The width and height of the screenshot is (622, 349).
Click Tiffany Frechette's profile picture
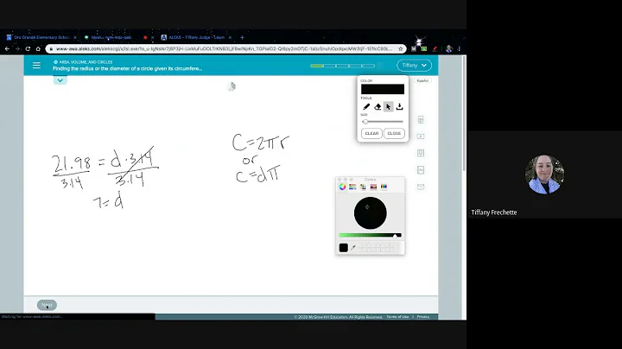click(x=544, y=174)
